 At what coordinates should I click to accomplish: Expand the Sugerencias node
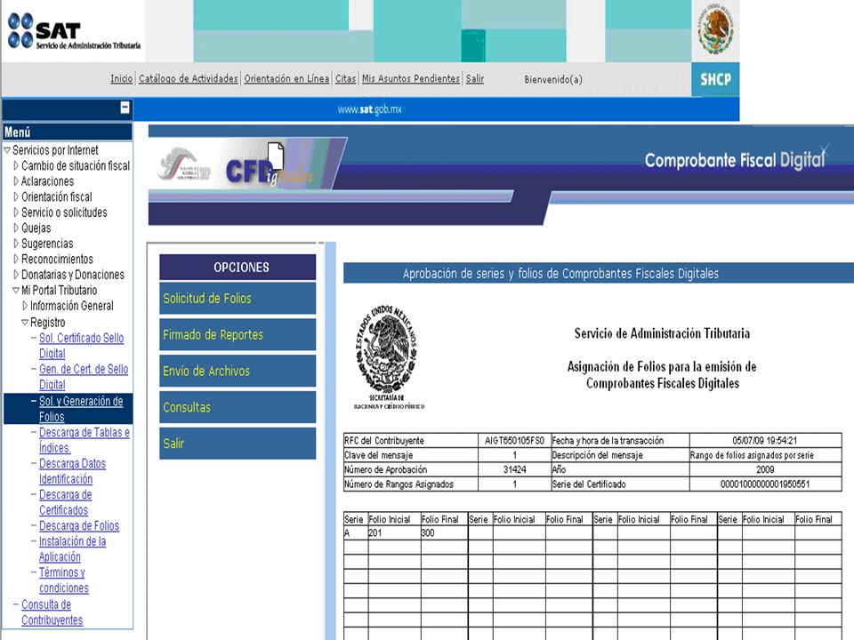[16, 244]
